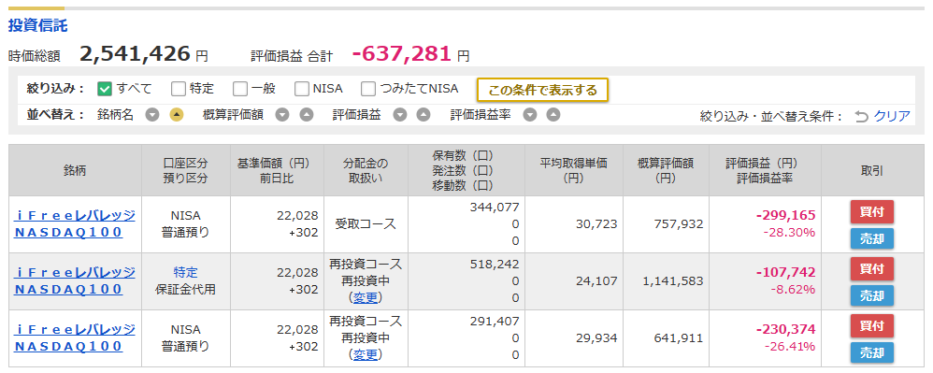Viewport: 933px width, 373px height.
Task: Clear filters via クリア link
Action: pos(891,116)
